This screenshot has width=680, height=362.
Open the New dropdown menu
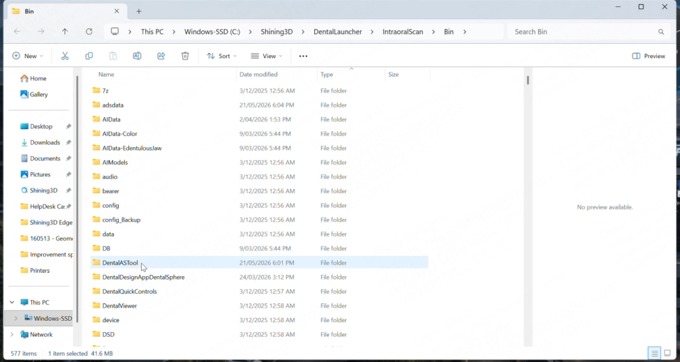point(28,56)
